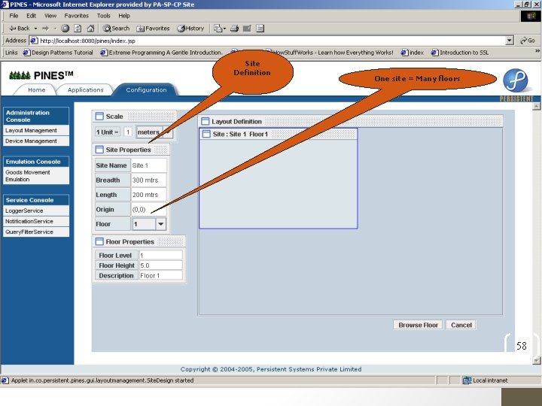Open the Favorites toolbar button

point(153,29)
